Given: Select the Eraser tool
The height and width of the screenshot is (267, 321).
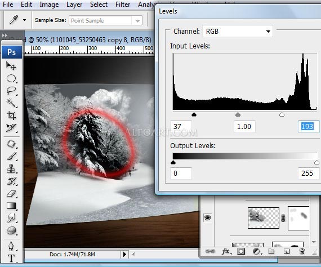Looking at the screenshot, I should (11, 193).
